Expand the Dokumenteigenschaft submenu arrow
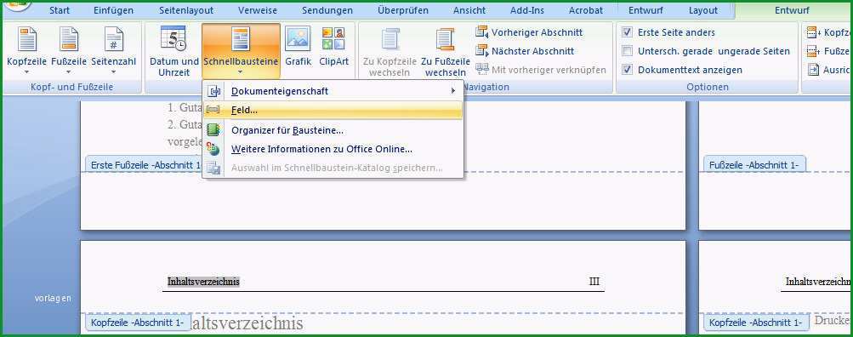Viewport: 853px width, 337px height. 453,91
